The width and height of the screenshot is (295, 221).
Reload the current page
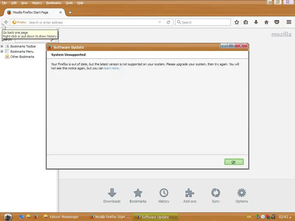pos(168,22)
